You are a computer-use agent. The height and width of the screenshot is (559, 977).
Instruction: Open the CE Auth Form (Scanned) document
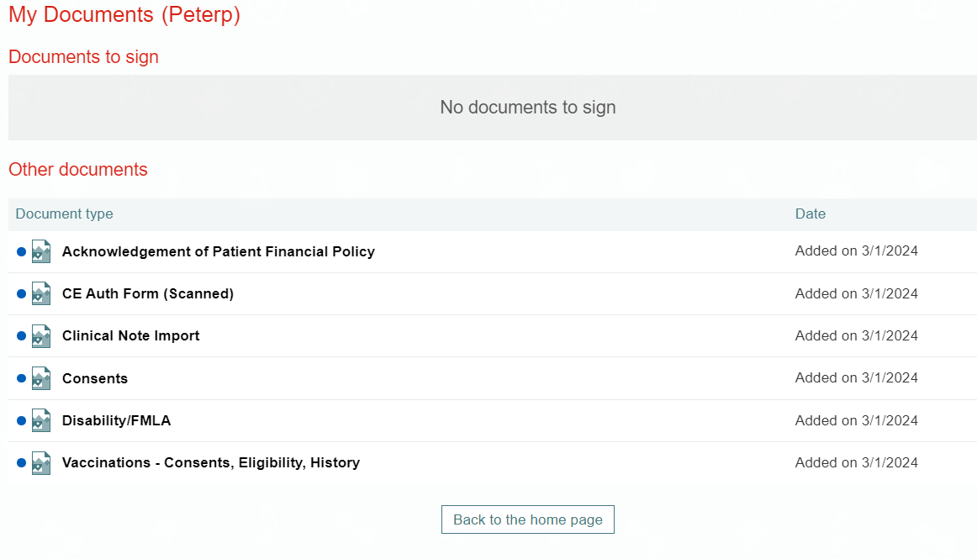(148, 293)
